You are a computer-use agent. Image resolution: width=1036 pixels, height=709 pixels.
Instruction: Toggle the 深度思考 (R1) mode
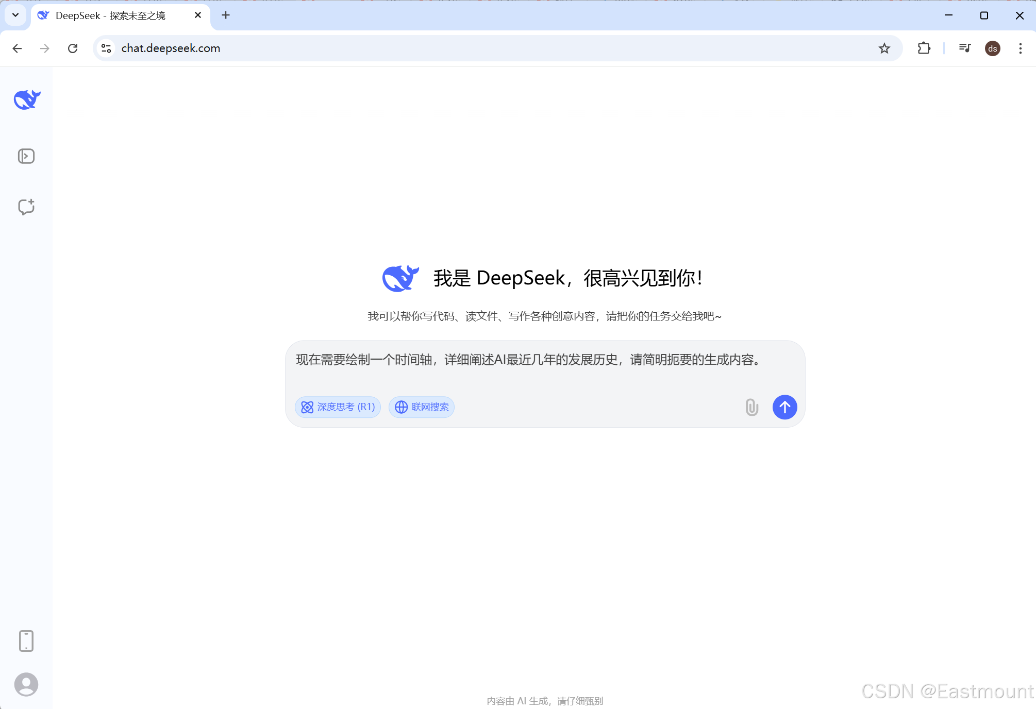(x=338, y=407)
